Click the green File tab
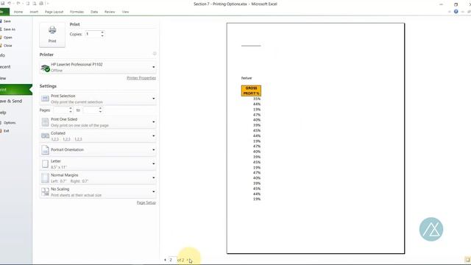This screenshot has height=265, width=471. click(4, 12)
